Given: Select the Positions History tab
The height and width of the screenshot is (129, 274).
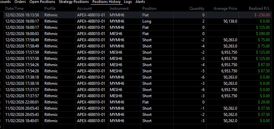Looking at the screenshot, I should pyautogui.click(x=106, y=2).
